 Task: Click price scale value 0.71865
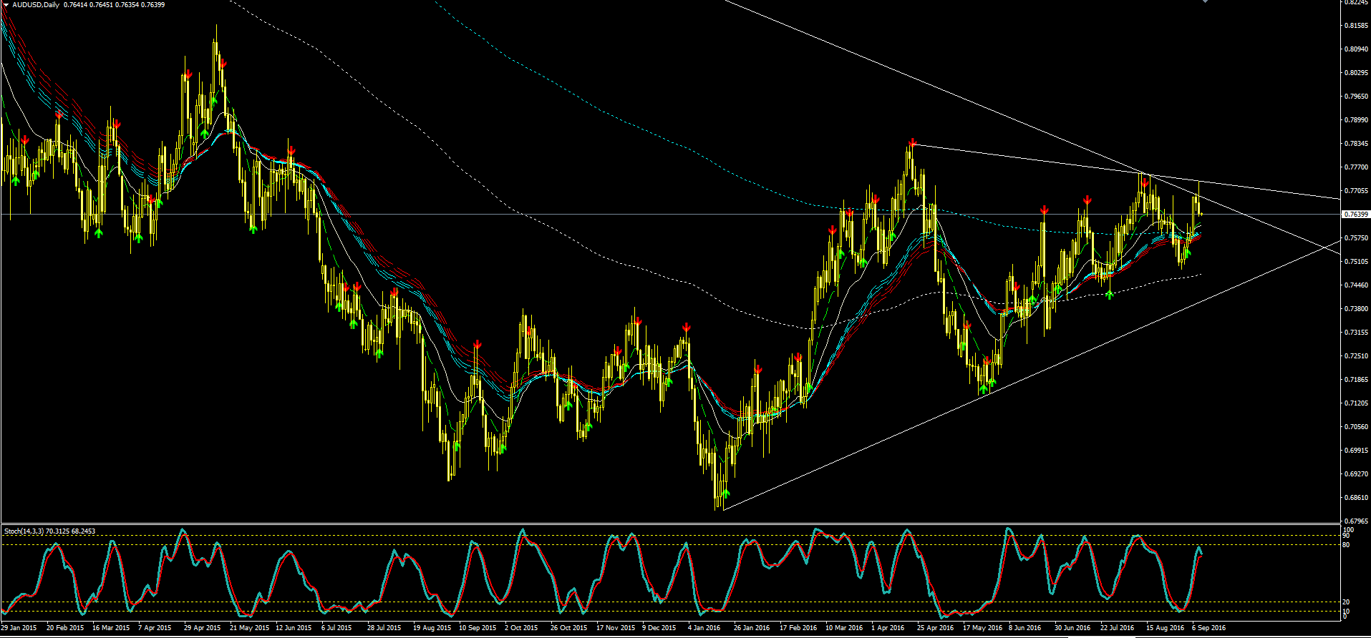[x=1356, y=380]
